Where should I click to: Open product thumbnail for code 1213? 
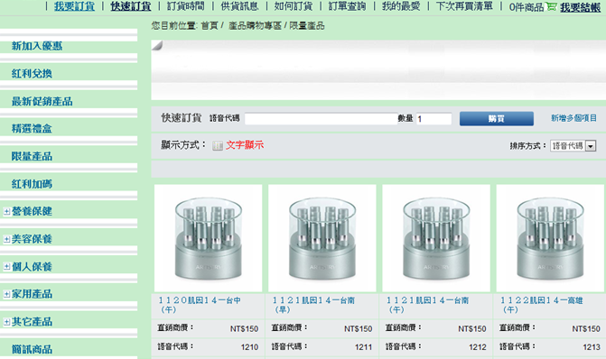coord(550,238)
